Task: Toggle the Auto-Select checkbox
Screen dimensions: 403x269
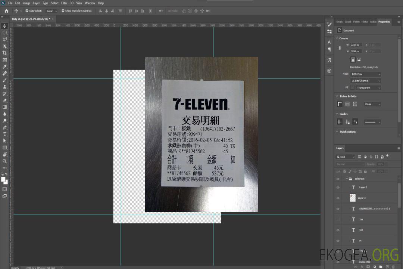Action: [x=27, y=11]
